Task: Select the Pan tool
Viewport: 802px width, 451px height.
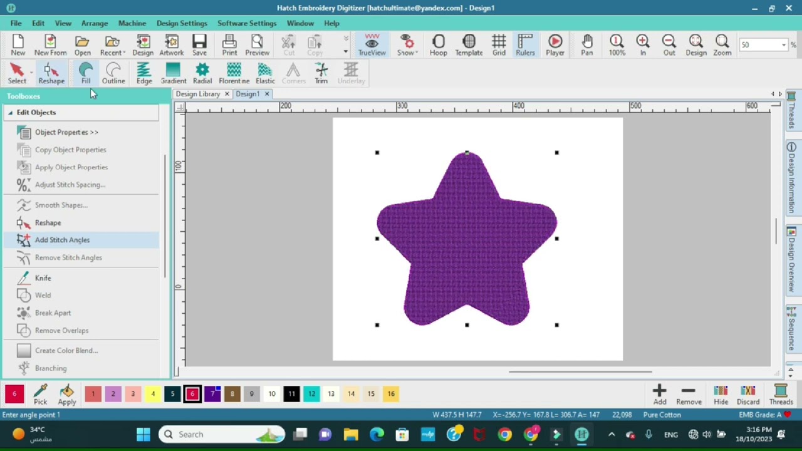Action: pyautogui.click(x=586, y=45)
